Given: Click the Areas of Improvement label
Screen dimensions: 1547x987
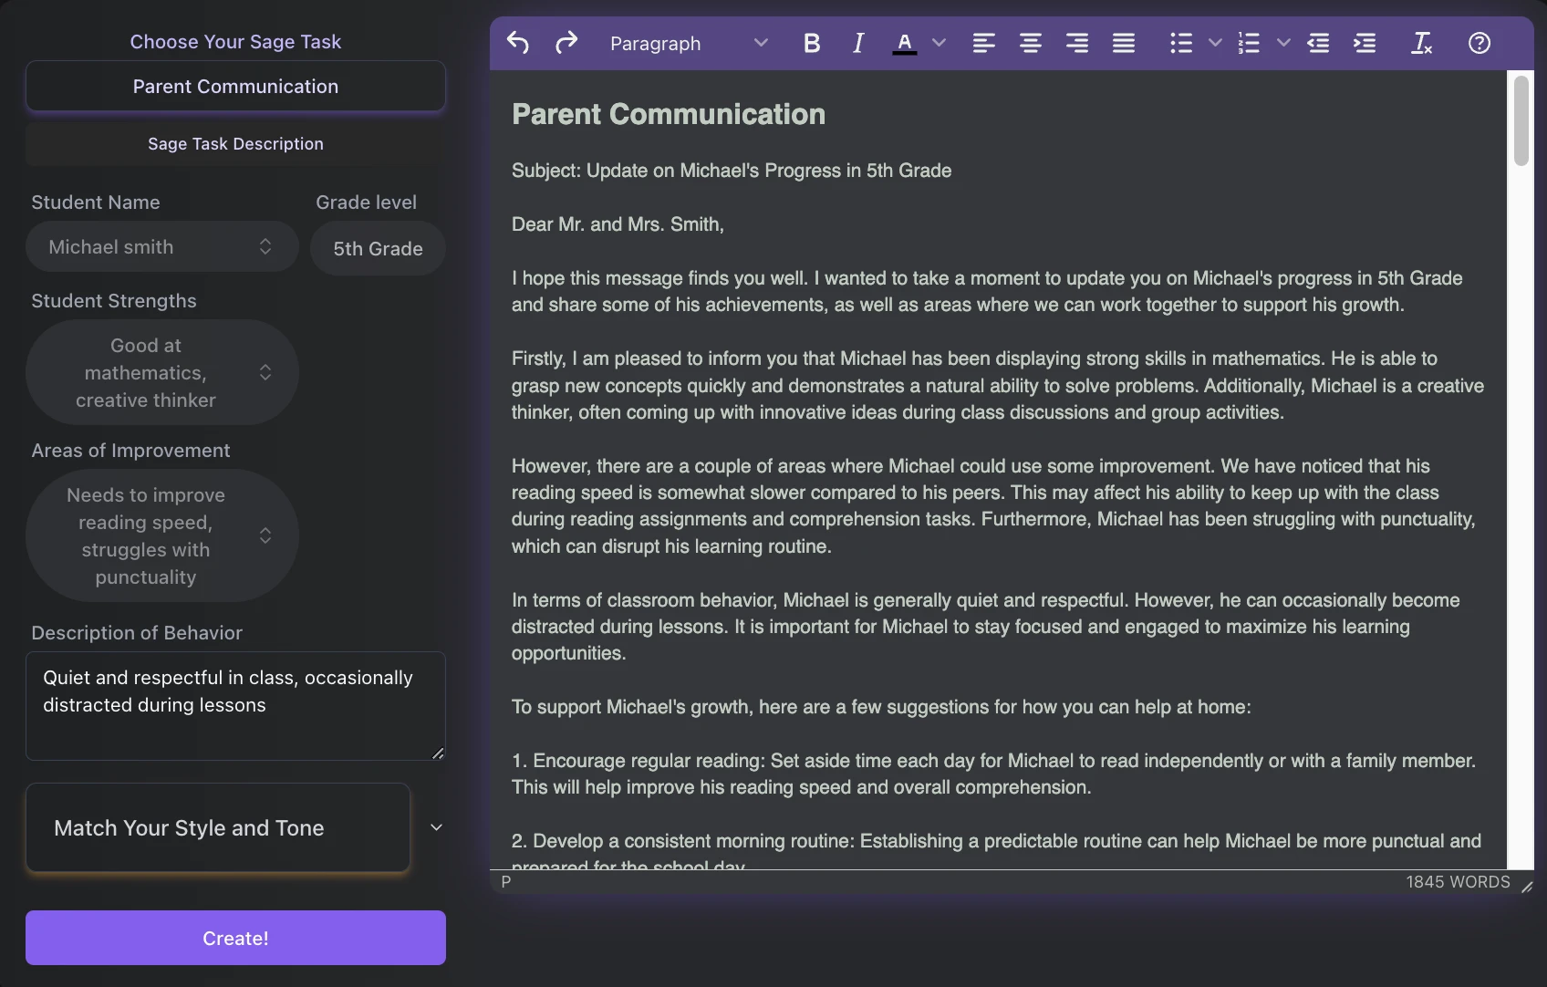Looking at the screenshot, I should [130, 451].
